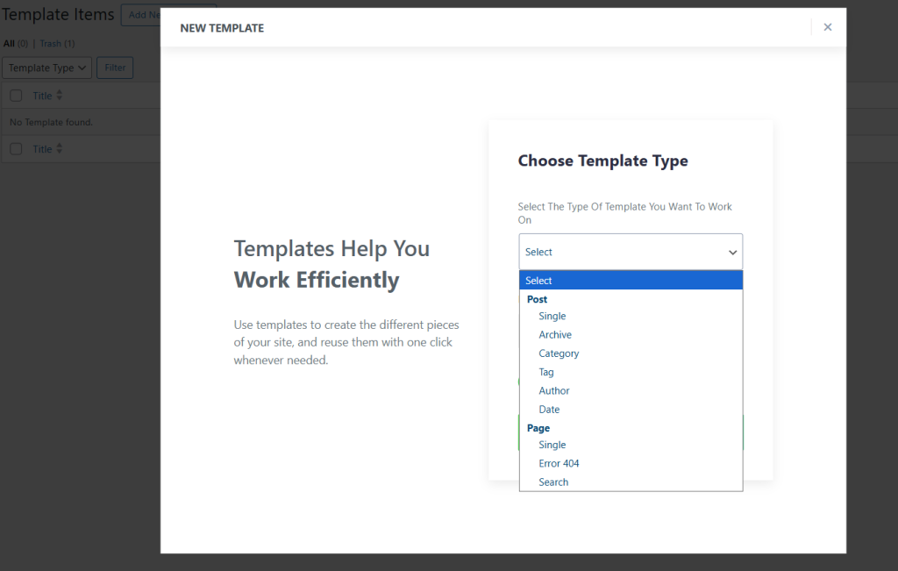The height and width of the screenshot is (571, 898).
Task: Select Archive template type
Action: click(x=555, y=334)
